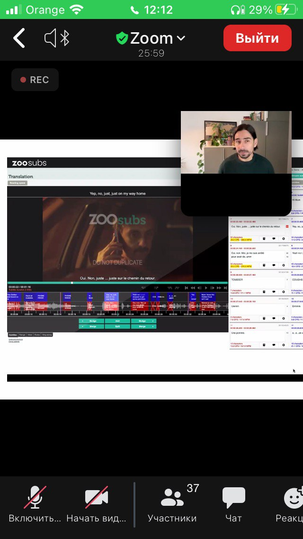
Task: Expand the Zoom meeting info chevron
Action: [x=181, y=38]
